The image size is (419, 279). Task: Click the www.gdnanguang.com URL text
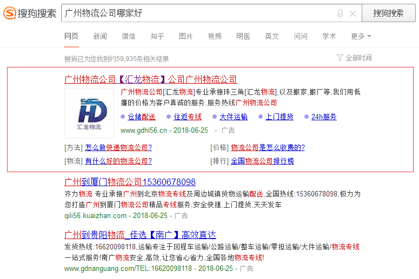pyautogui.click(x=128, y=268)
